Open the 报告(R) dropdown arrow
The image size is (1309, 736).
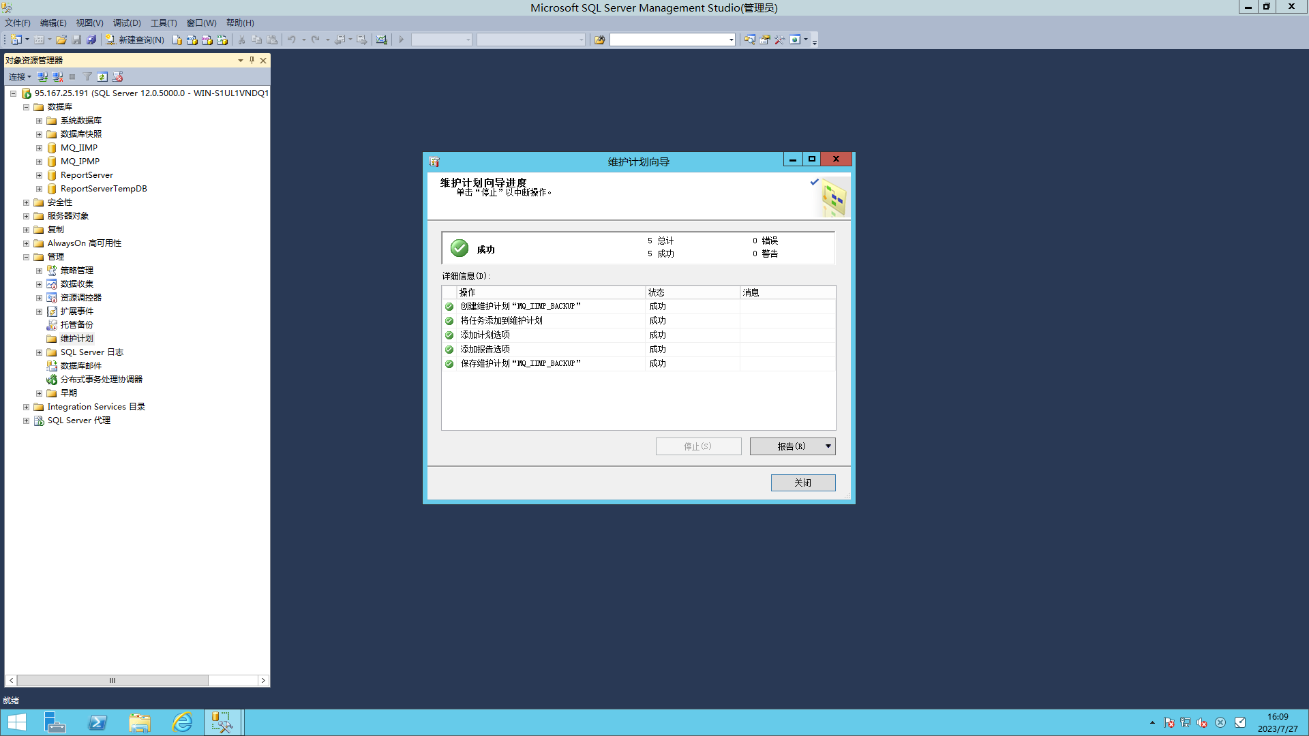(x=828, y=446)
